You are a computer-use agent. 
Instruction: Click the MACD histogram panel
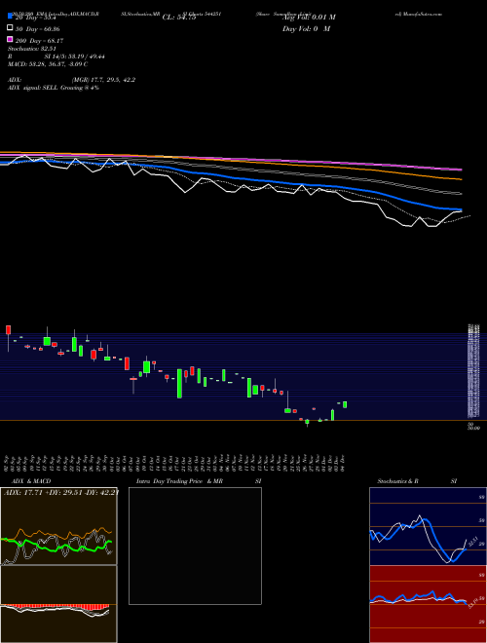[58, 604]
